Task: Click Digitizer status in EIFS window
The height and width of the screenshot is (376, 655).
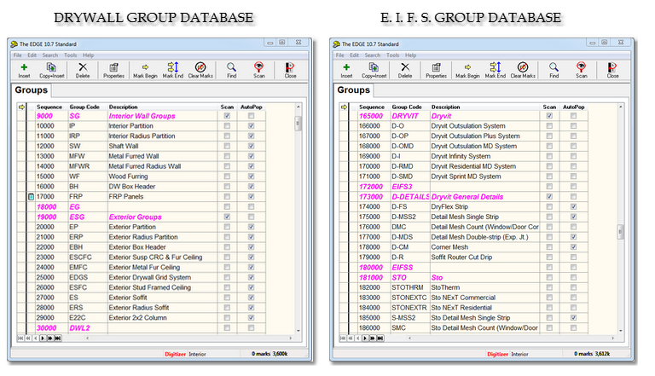Action: (497, 354)
